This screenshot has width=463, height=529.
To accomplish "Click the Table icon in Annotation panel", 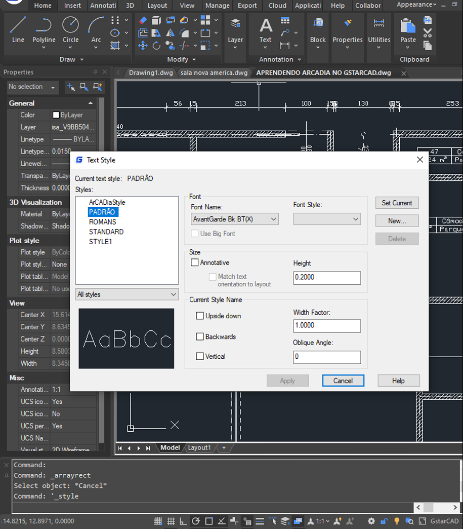I will (285, 21).
